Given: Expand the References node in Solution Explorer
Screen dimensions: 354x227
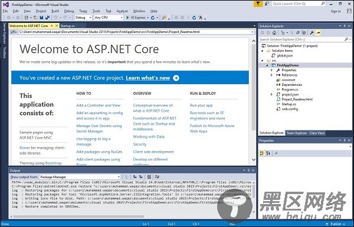Looking at the screenshot, I should pyautogui.click(x=271, y=75).
